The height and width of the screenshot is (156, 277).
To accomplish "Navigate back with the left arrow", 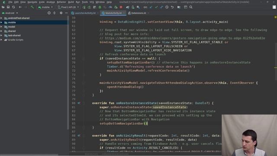I will 20,7.
